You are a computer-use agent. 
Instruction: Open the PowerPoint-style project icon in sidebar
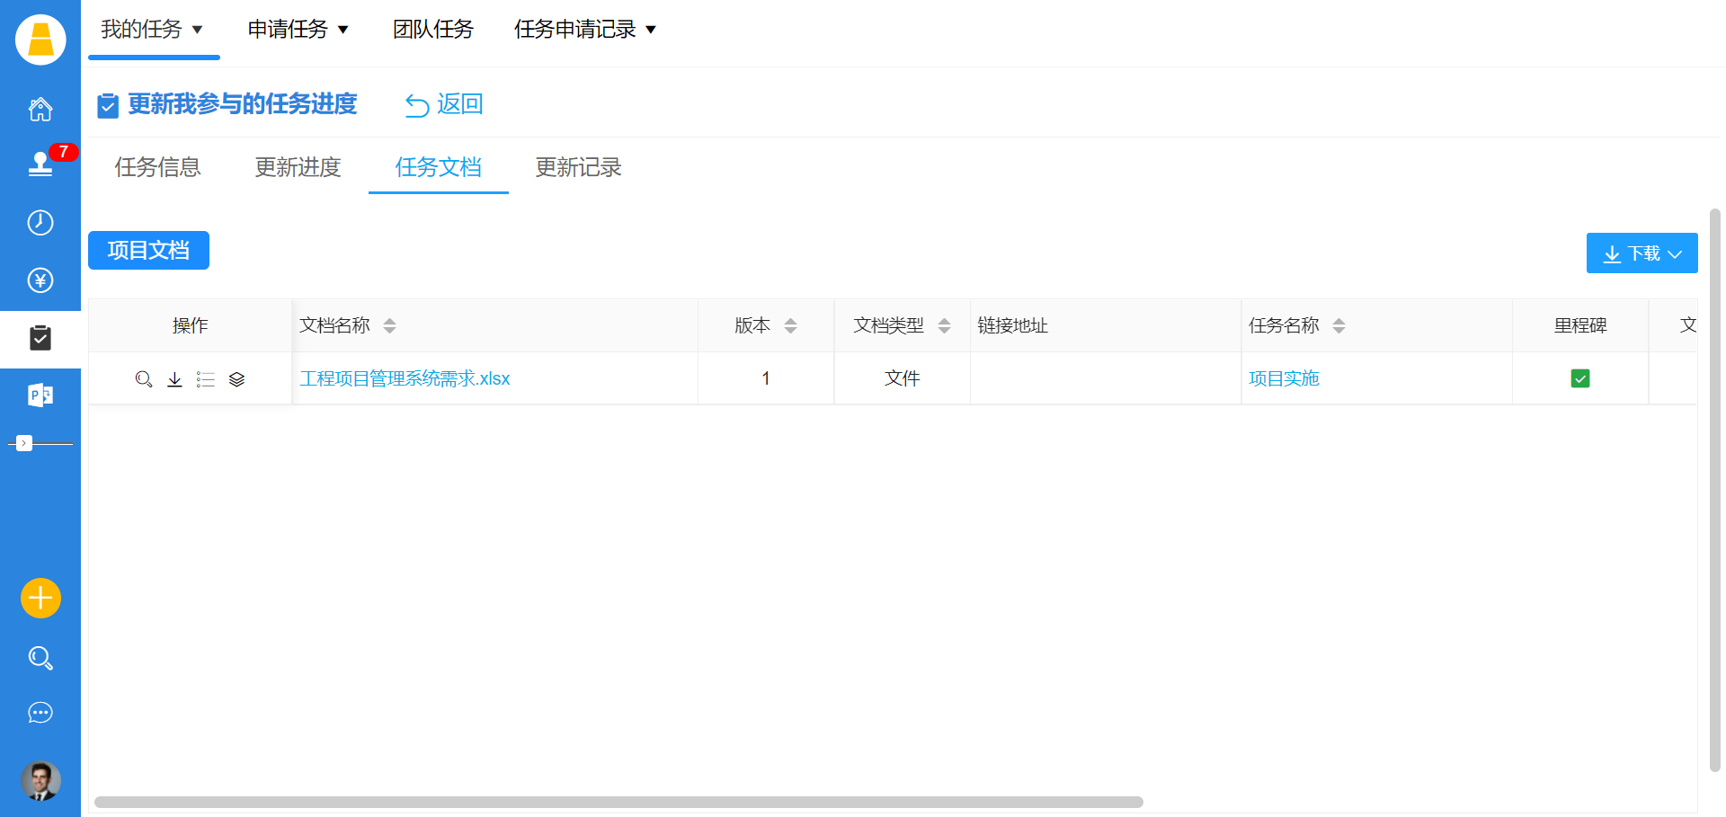(x=40, y=395)
